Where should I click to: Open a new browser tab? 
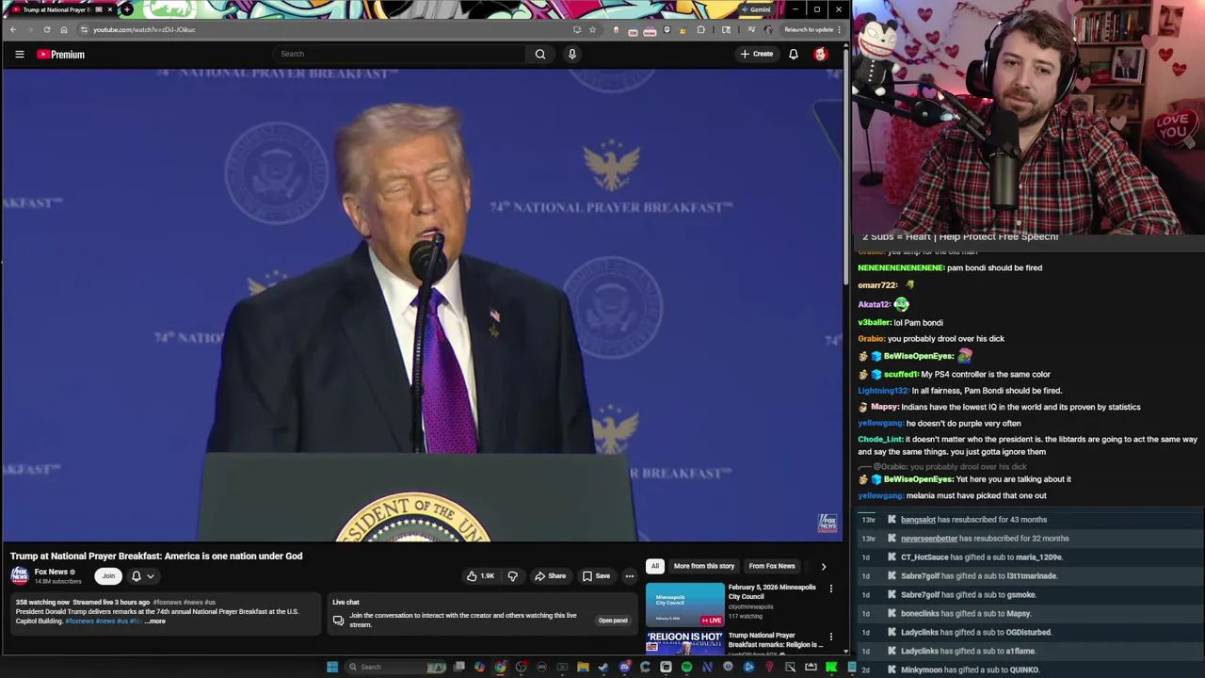127,9
